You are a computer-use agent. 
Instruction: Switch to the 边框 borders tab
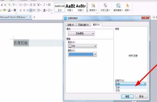(71, 25)
